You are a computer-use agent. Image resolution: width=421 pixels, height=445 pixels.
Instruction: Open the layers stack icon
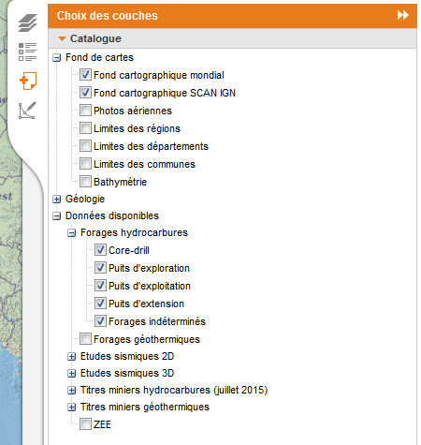pyautogui.click(x=27, y=22)
